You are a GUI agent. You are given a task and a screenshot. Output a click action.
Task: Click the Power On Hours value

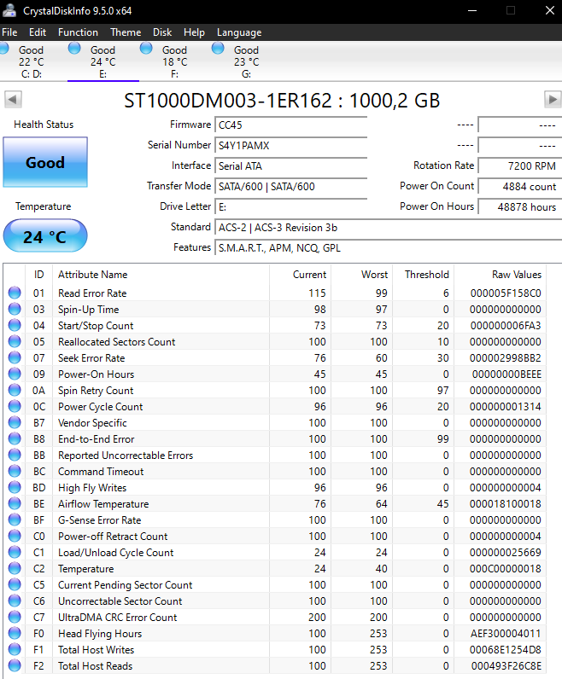(x=520, y=207)
